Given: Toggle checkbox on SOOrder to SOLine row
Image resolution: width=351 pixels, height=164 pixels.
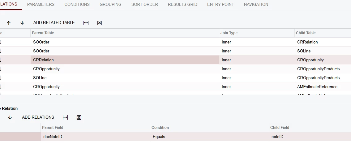Looking at the screenshot, I should (0, 51).
